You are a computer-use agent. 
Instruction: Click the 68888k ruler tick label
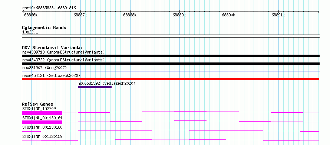pyautogui.click(x=130, y=15)
